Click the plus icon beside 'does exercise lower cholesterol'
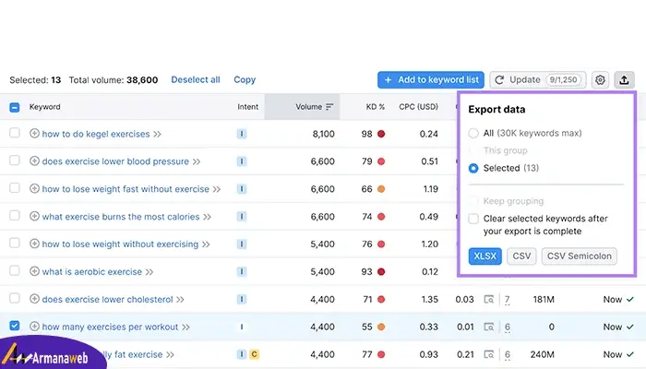This screenshot has height=369, width=646. [35, 299]
